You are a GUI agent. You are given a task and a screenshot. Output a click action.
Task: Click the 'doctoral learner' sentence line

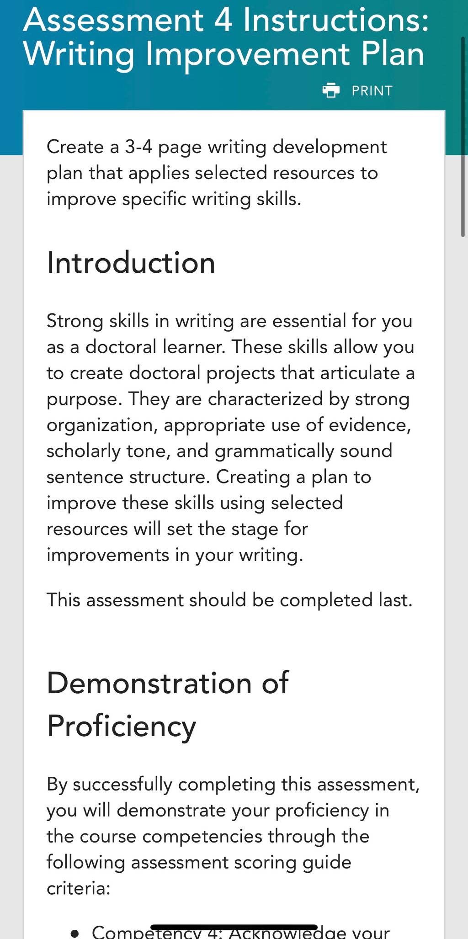(230, 347)
